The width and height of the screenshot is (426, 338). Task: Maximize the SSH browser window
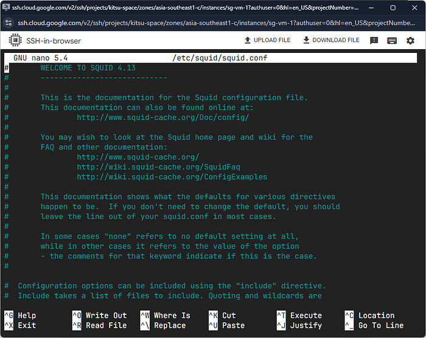pos(393,8)
